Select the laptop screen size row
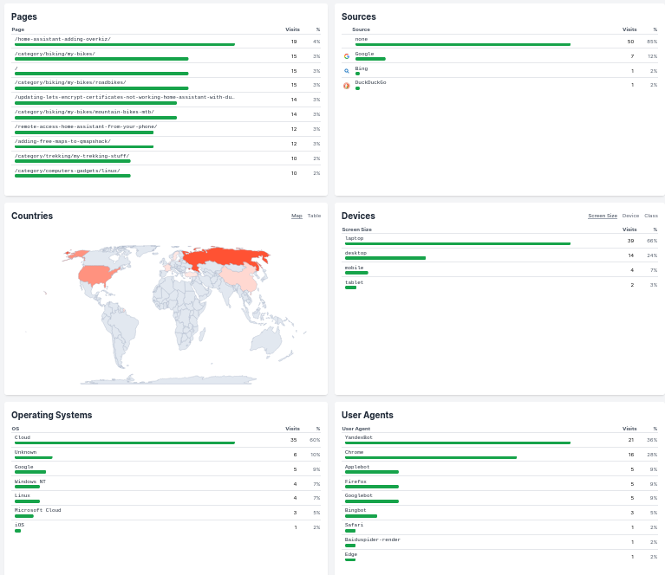Viewport: 665px width, 575px height. click(x=355, y=238)
